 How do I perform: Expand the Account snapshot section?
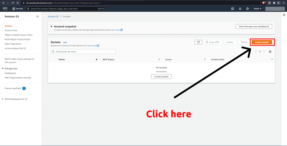point(52,27)
